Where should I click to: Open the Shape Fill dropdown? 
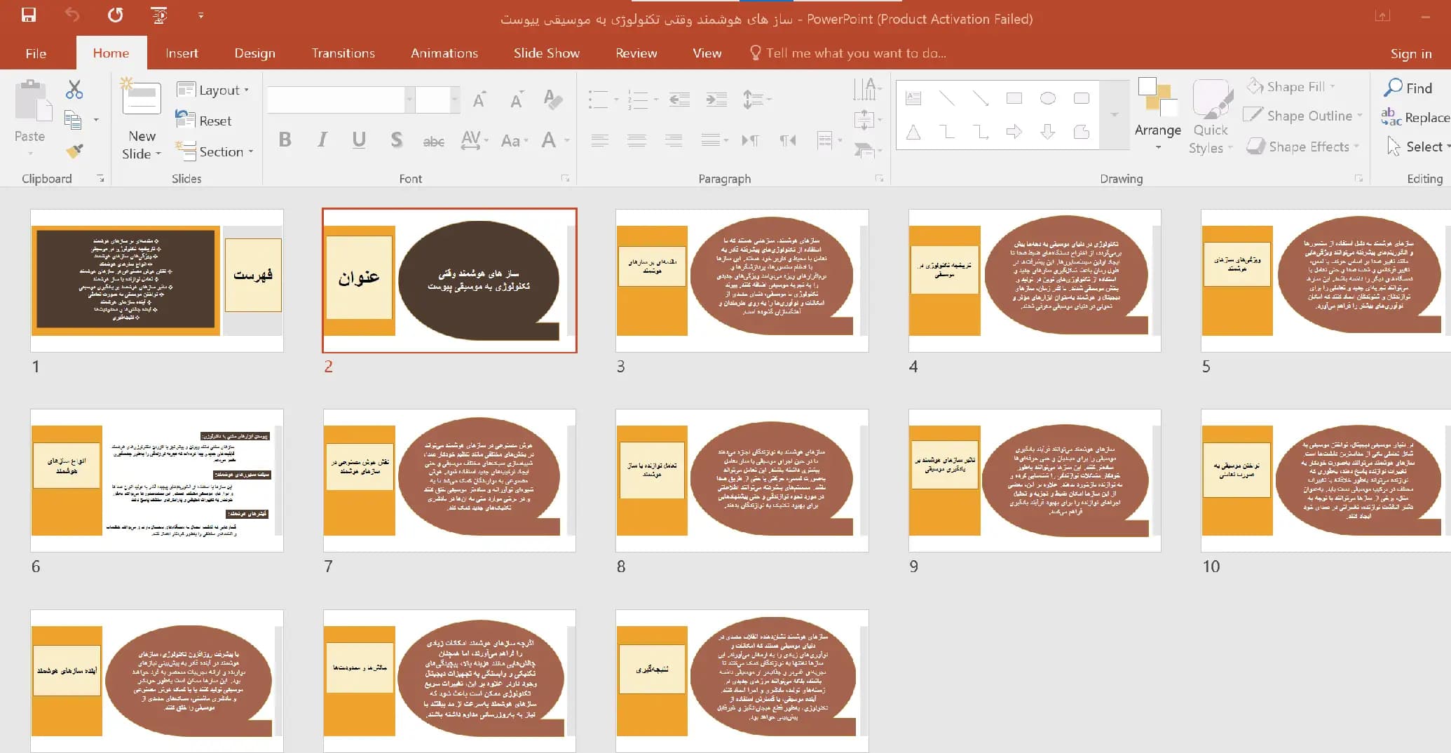coord(1291,86)
